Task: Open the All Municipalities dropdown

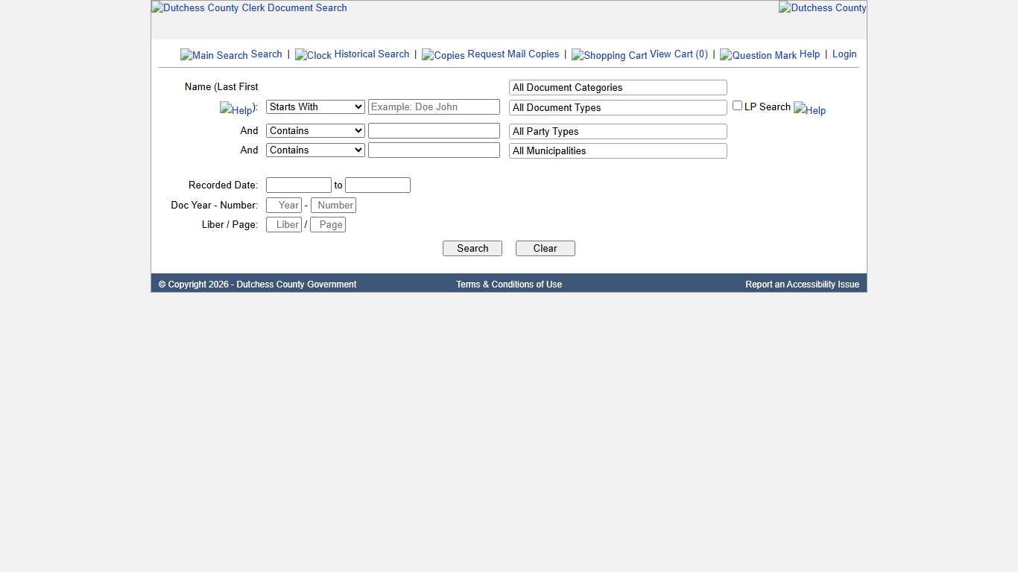Action: point(617,150)
